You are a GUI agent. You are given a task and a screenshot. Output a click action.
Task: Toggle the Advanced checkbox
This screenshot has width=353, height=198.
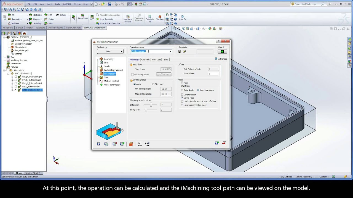(x=216, y=59)
